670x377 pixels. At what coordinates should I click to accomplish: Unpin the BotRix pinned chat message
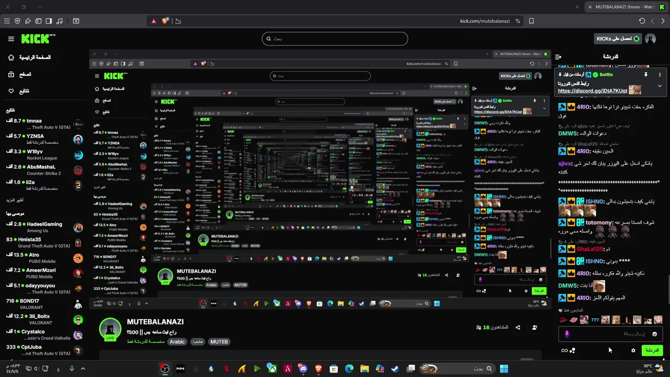[646, 75]
